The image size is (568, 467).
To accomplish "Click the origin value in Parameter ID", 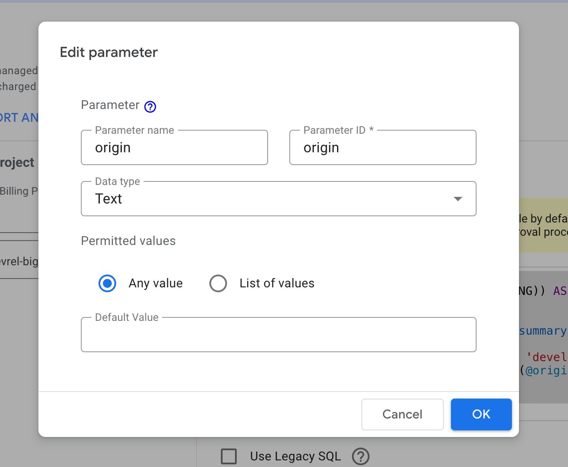I will click(321, 147).
